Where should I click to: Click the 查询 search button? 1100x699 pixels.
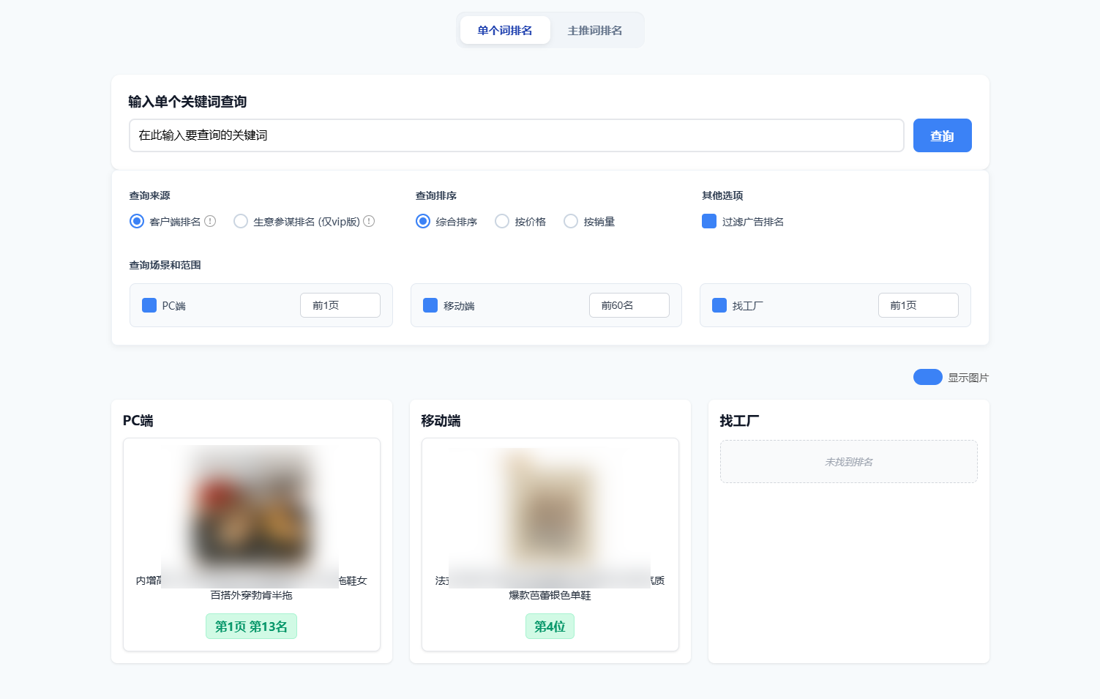(942, 135)
